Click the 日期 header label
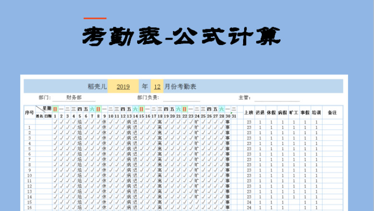Screen dimensions: 374x211 (x=48, y=116)
